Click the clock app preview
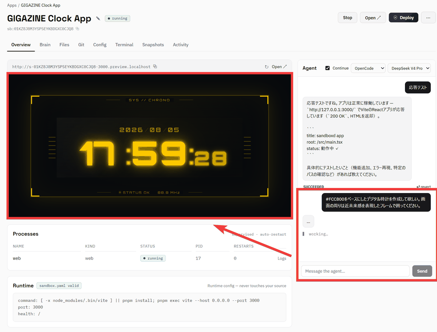Image resolution: width=437 pixels, height=332 pixels. click(150, 145)
